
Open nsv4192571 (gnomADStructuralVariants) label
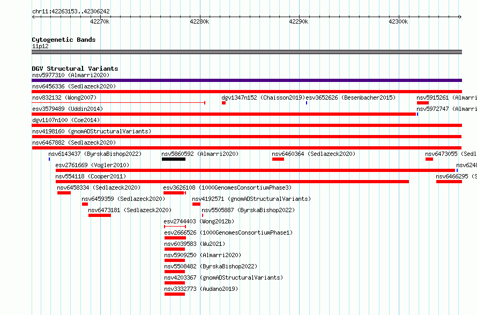251,199
